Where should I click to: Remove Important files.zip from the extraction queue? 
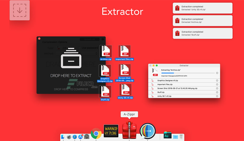(x=217, y=84)
